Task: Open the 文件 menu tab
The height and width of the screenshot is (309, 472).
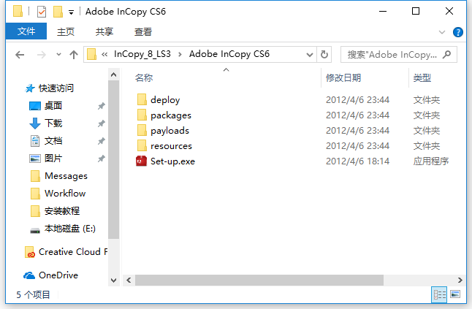Action: [26, 31]
